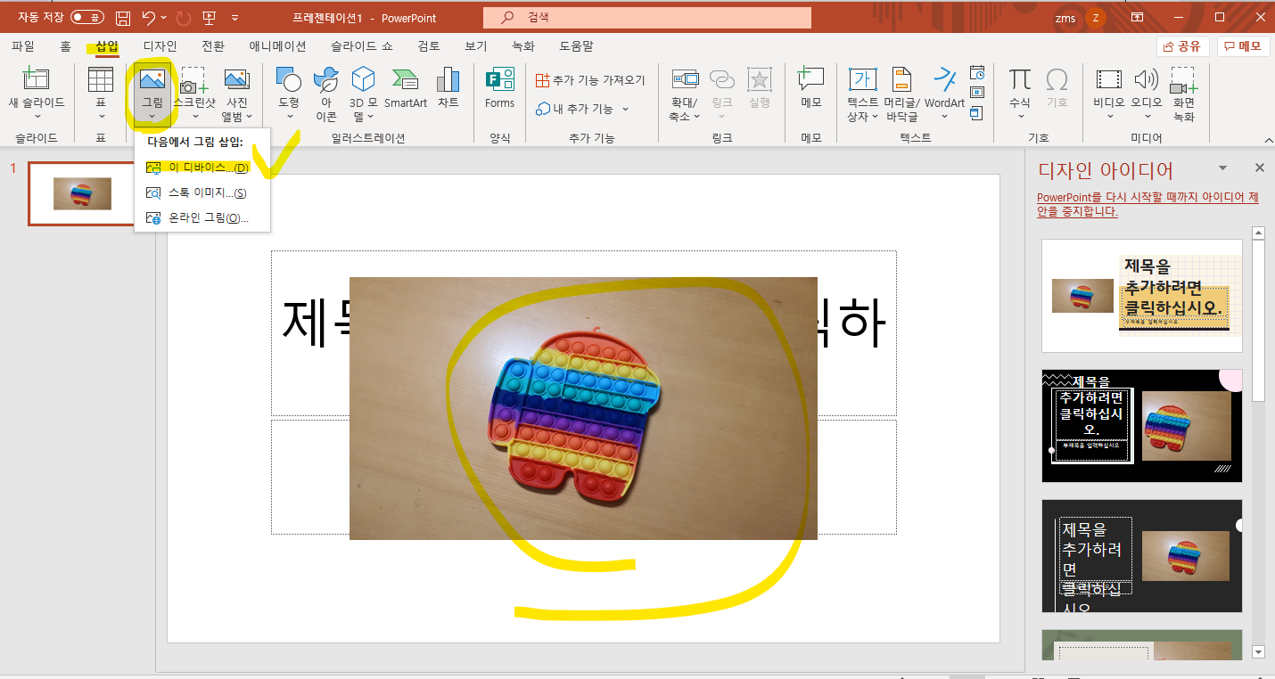Click the SmartArt button
Screen dimensions: 1275x679
pos(406,87)
